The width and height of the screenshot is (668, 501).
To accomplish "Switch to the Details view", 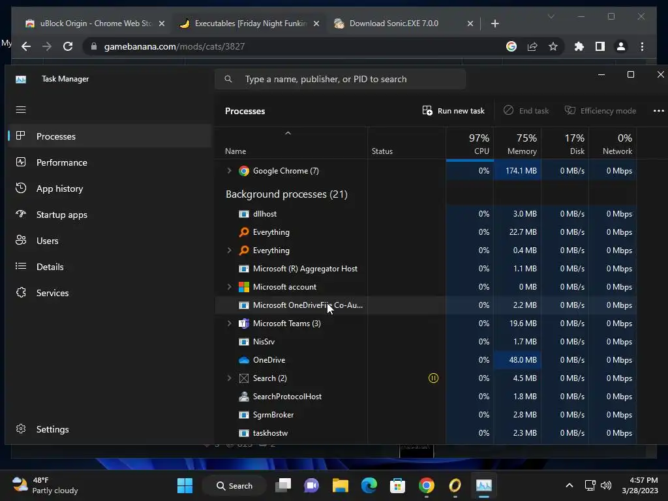I will click(x=110, y=267).
